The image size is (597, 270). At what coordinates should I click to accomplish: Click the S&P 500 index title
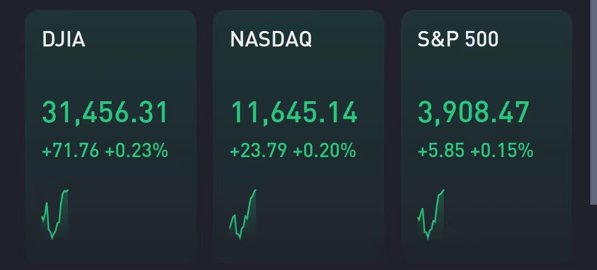pos(458,40)
